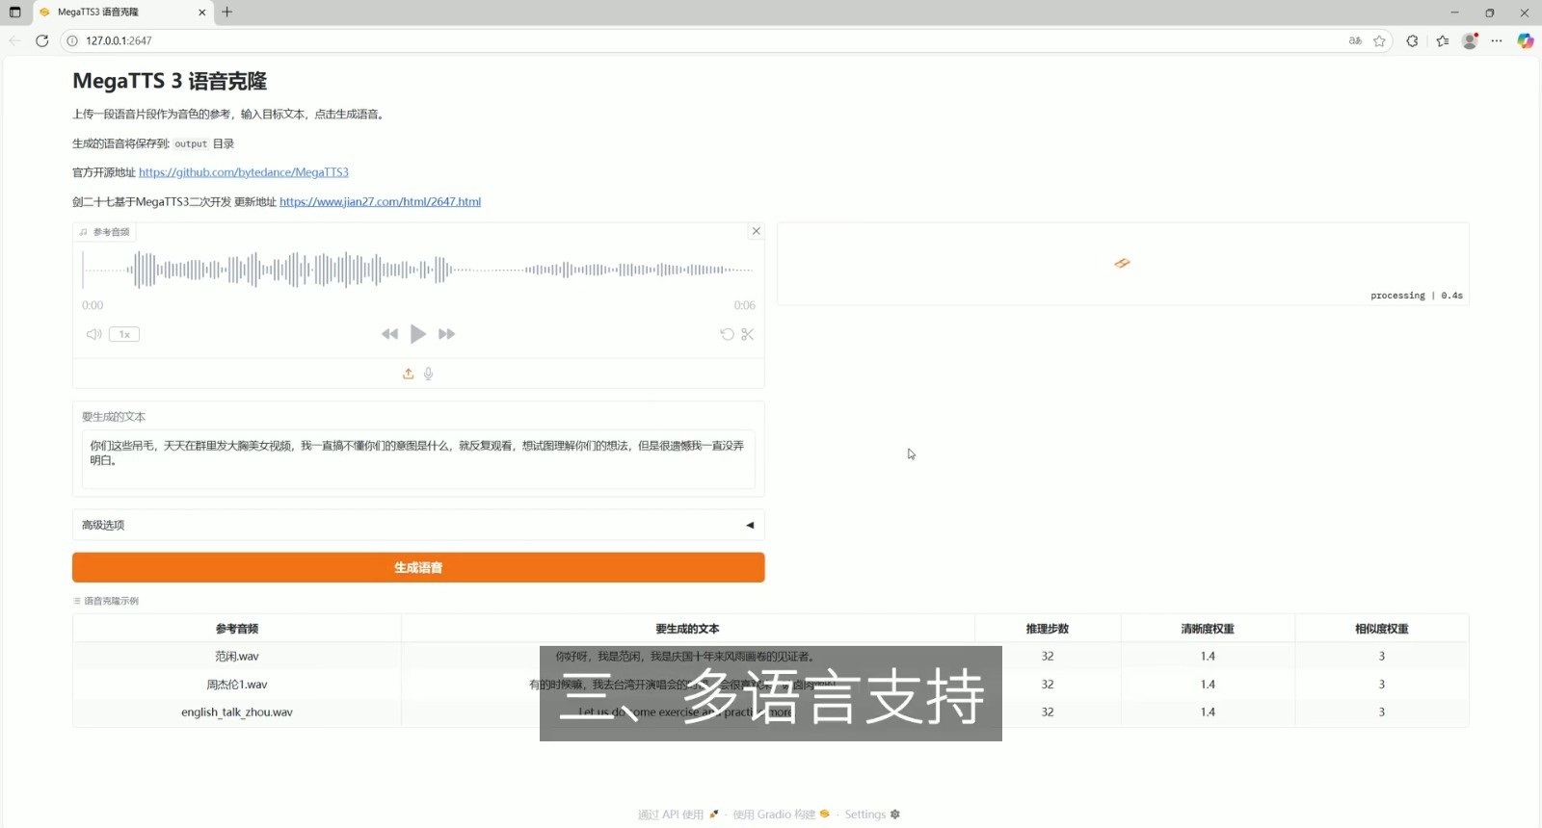Click the 参考音频 column header
Viewport: 1542px width, 828px height.
point(237,629)
